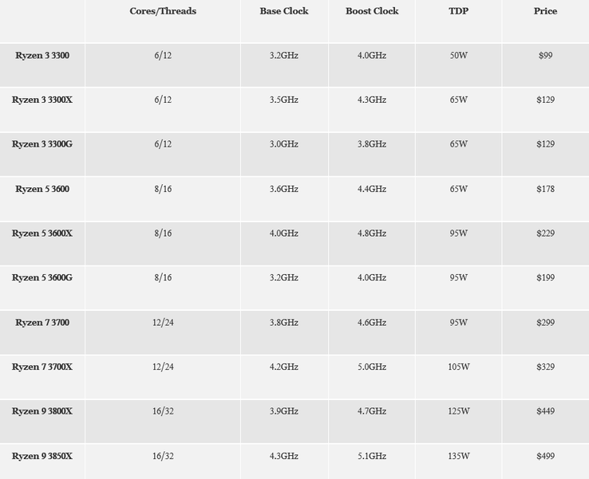Click the 4.2GHz base clock cell
The width and height of the screenshot is (589, 479).
[284, 367]
